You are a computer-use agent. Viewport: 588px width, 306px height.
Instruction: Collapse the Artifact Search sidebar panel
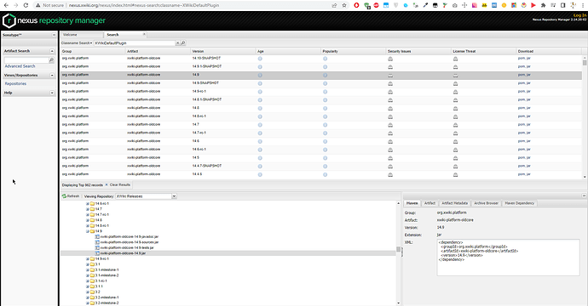[x=52, y=51]
